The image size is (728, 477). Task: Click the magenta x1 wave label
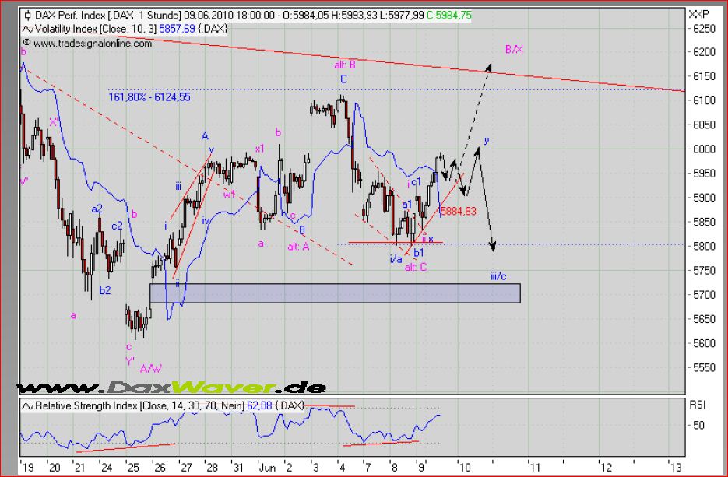260,149
